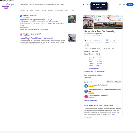Viewport: 137px width, 133px height.
Task: Switch to the Short videos tab
Action: tap(59, 10)
